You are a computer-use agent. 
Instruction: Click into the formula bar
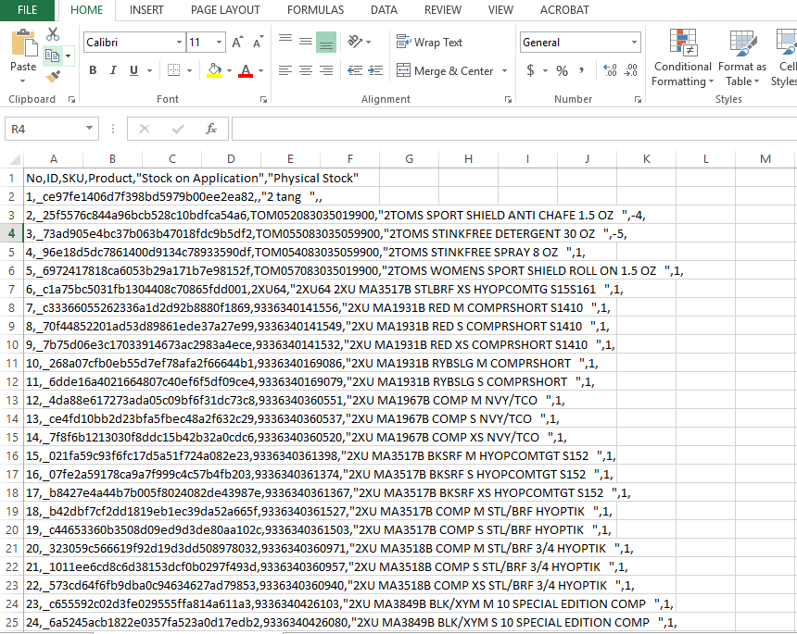[514, 129]
